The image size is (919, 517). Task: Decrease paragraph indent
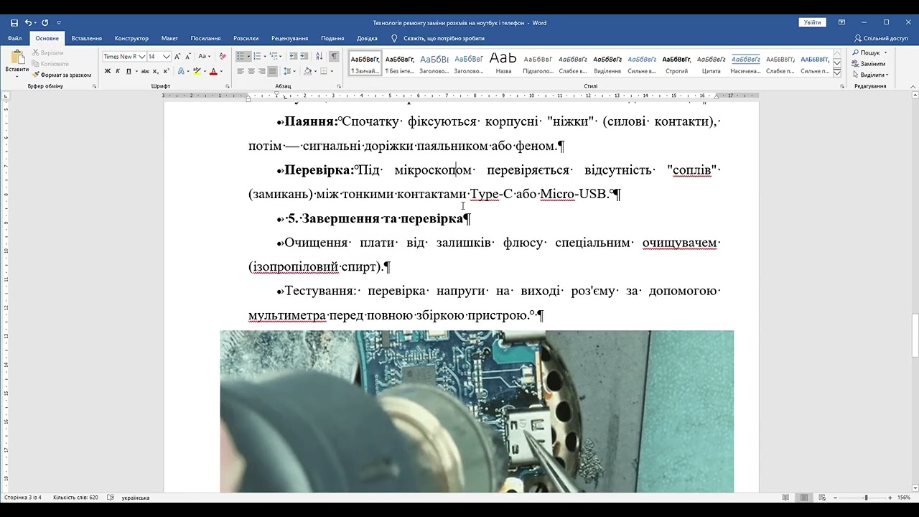(293, 56)
